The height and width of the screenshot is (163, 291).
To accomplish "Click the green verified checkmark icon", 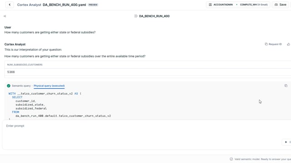I will (9, 86).
